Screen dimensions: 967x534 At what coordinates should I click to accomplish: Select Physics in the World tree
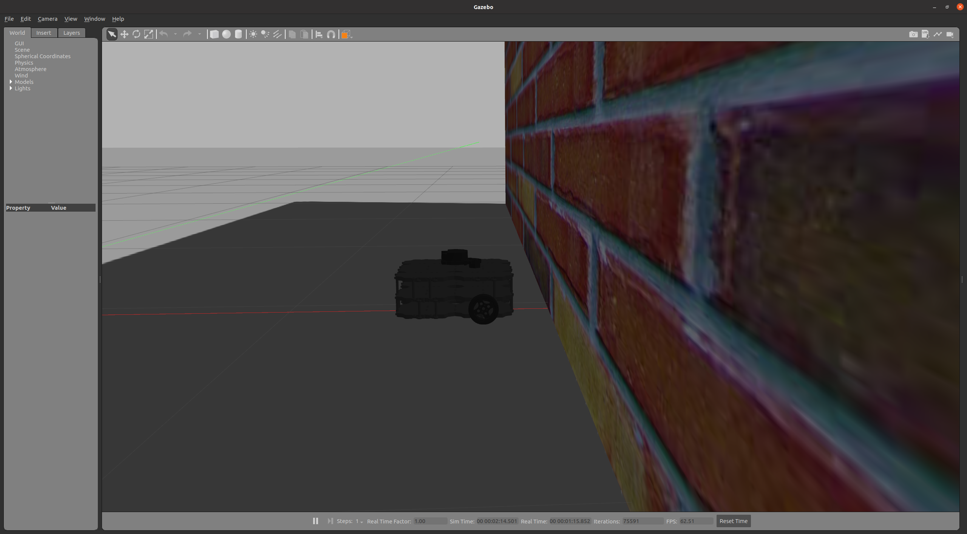click(x=24, y=63)
